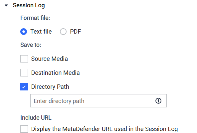The image size is (197, 133).
Task: Enable the Source Media checkbox
Action: (x=24, y=59)
